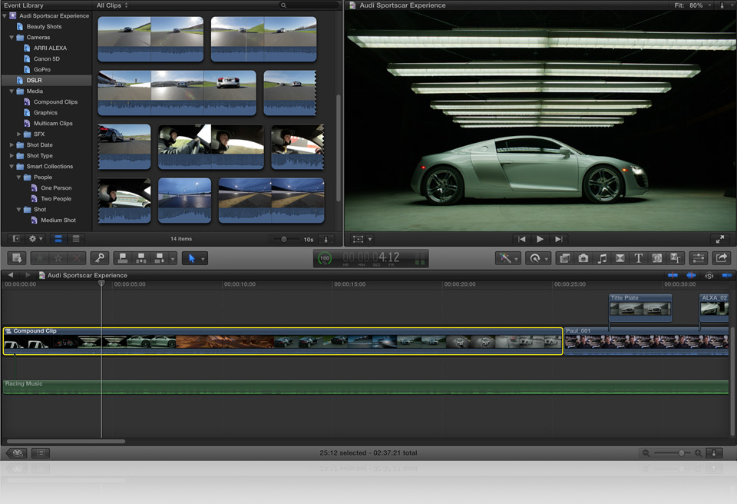Open the All Clips filter popup
This screenshot has height=504, width=737.
click(112, 5)
